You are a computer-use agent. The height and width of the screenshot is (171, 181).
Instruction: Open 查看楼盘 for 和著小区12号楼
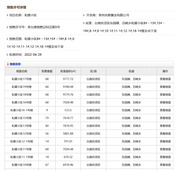pos(165,134)
